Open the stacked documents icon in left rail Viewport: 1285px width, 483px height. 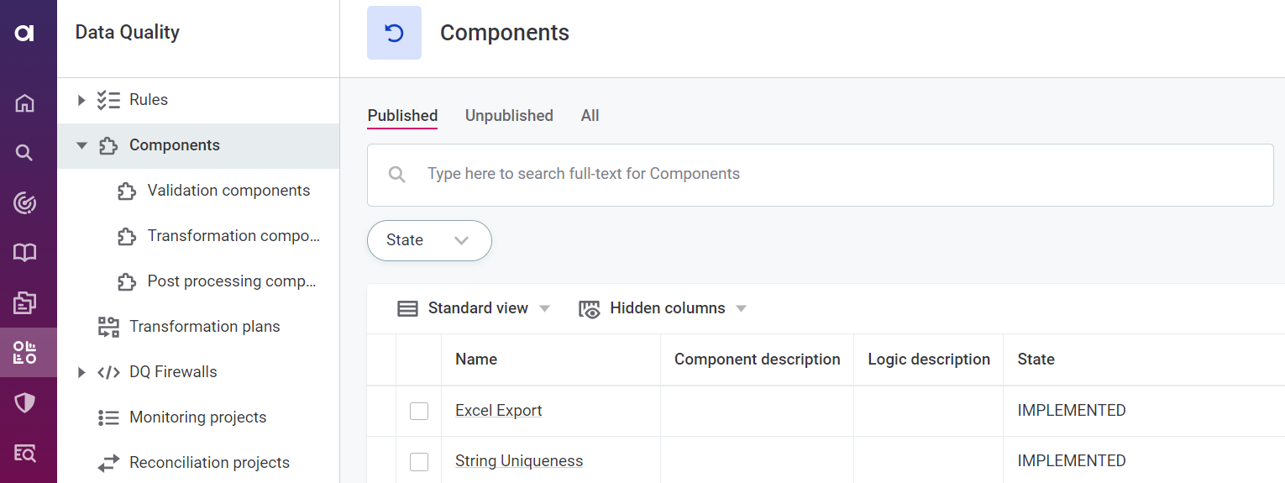[x=25, y=302]
